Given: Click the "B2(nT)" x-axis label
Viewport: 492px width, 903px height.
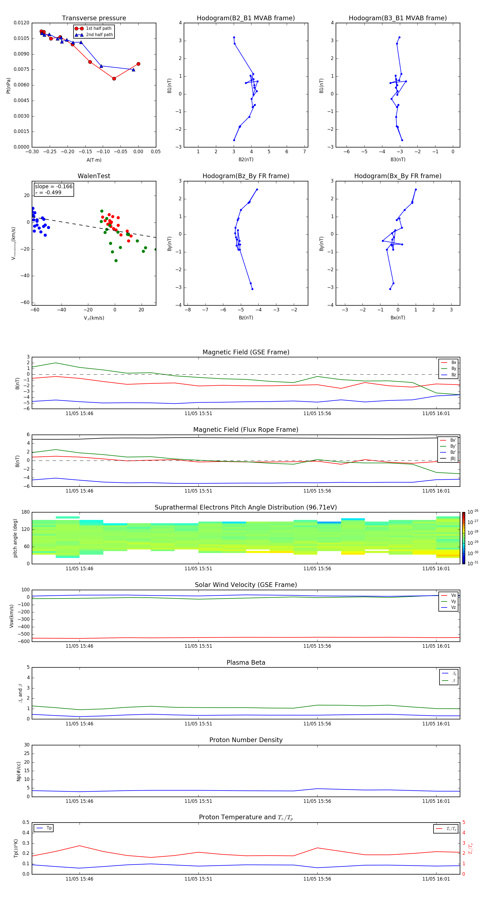Looking at the screenshot, I should pos(246,160).
